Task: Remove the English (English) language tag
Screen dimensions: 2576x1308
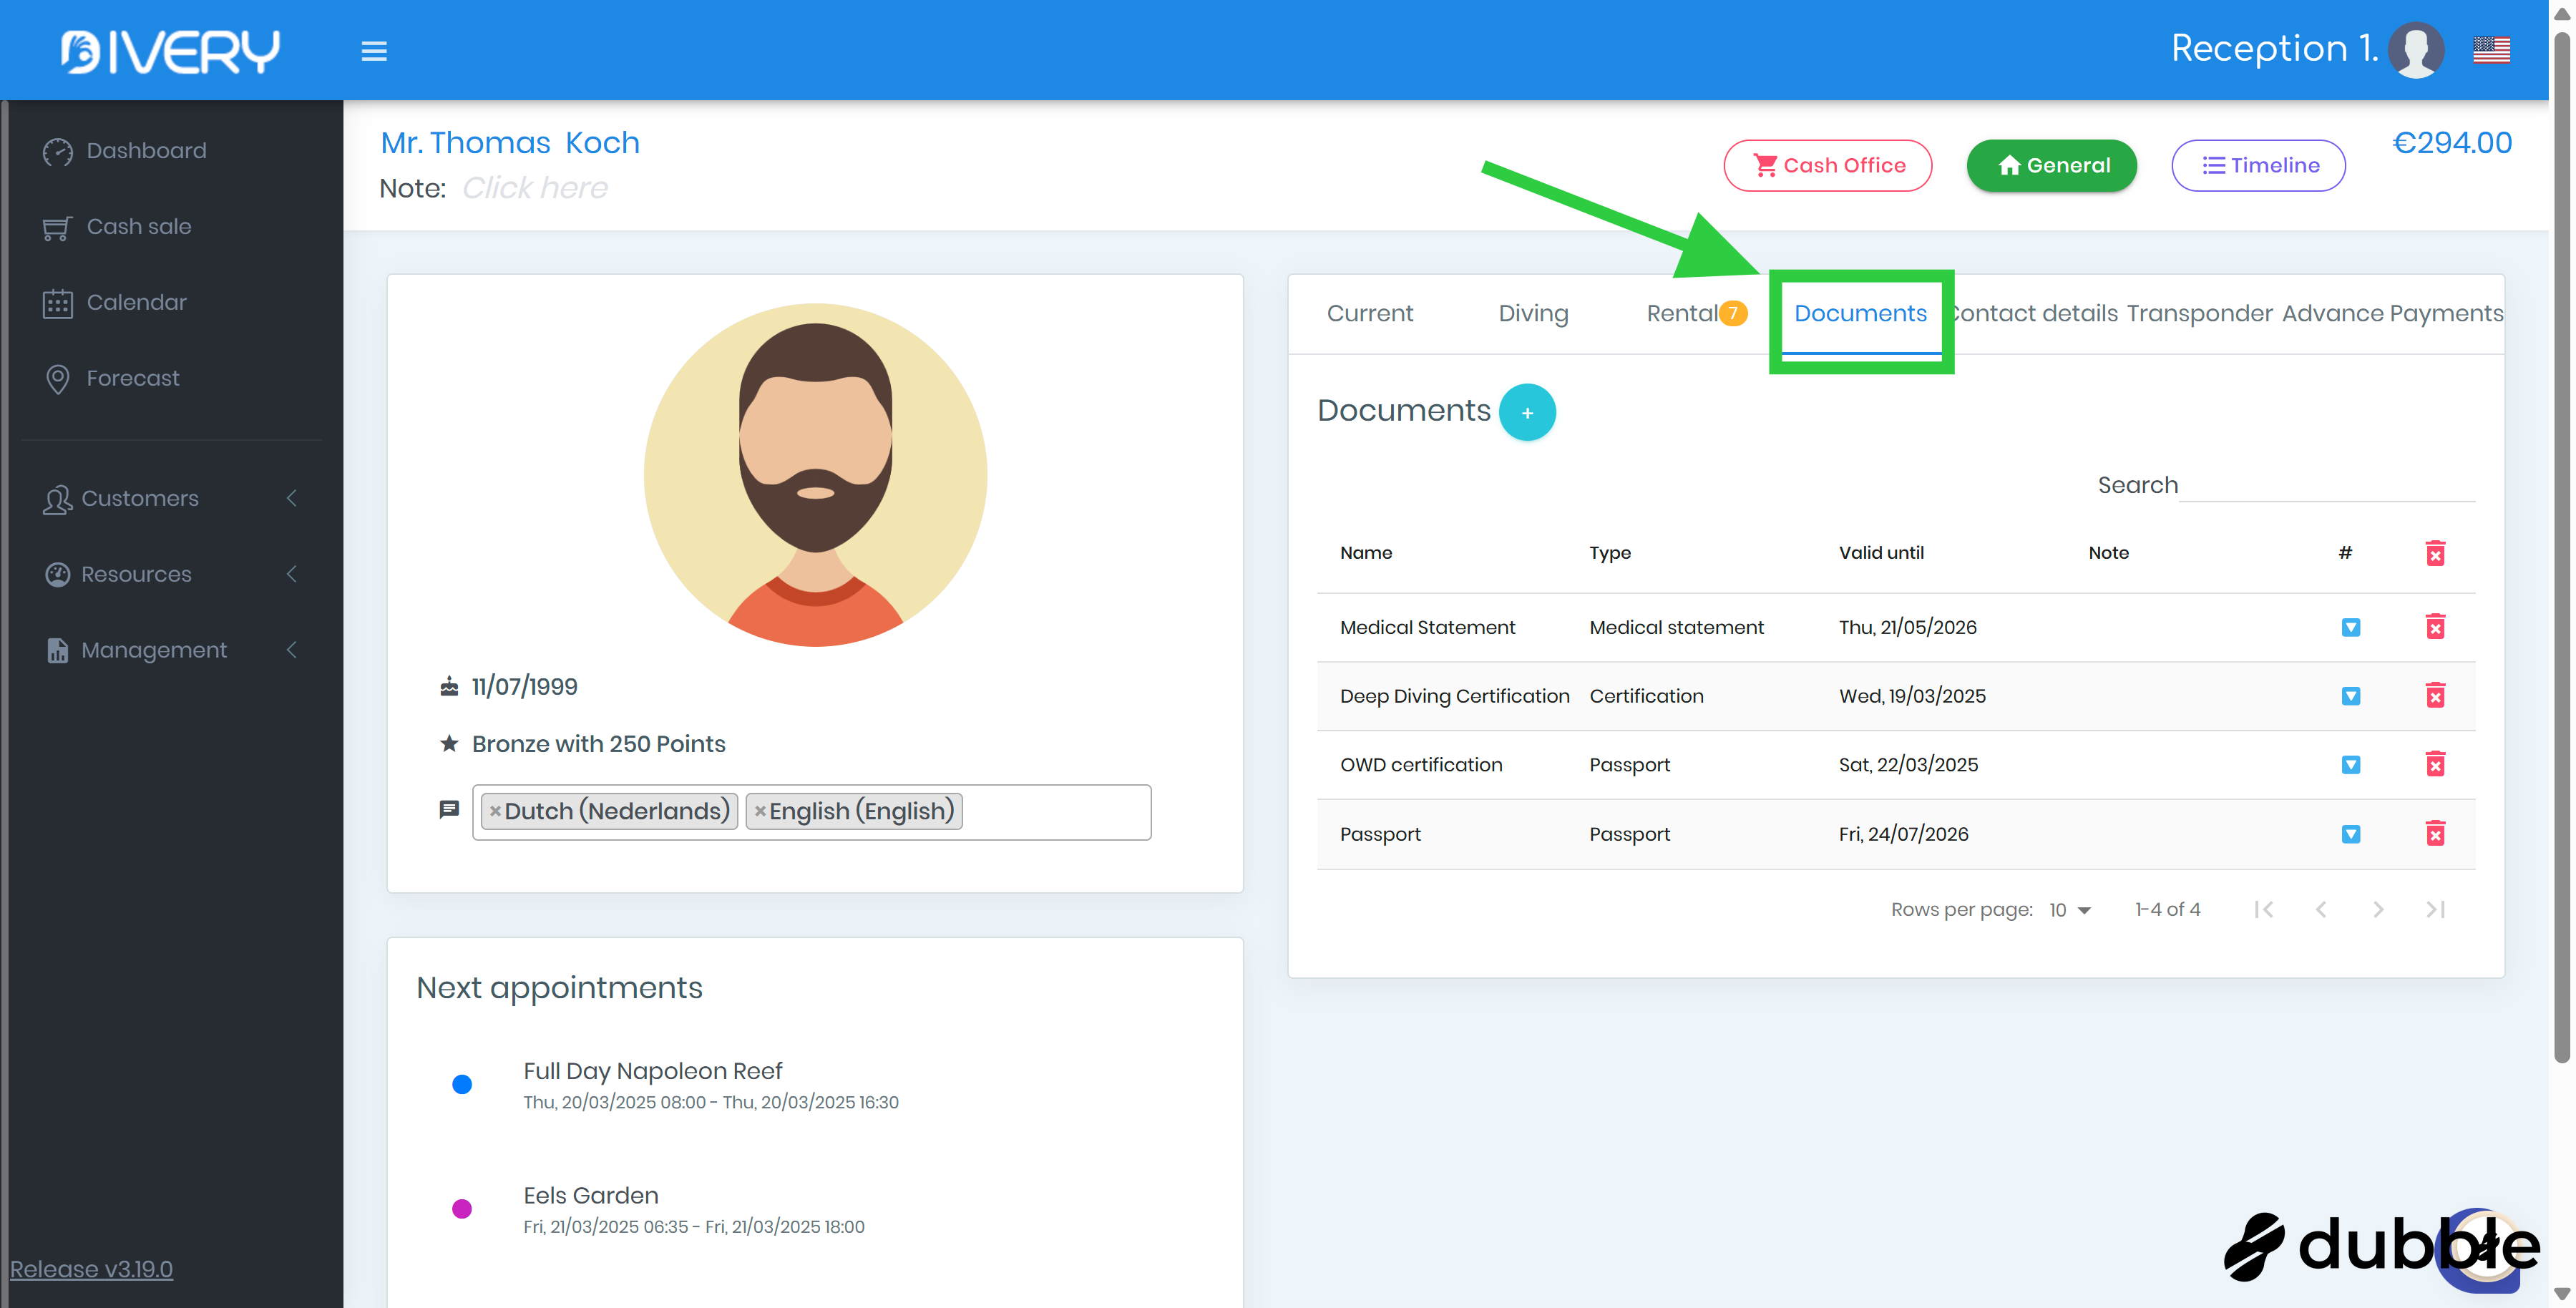Action: tap(760, 811)
